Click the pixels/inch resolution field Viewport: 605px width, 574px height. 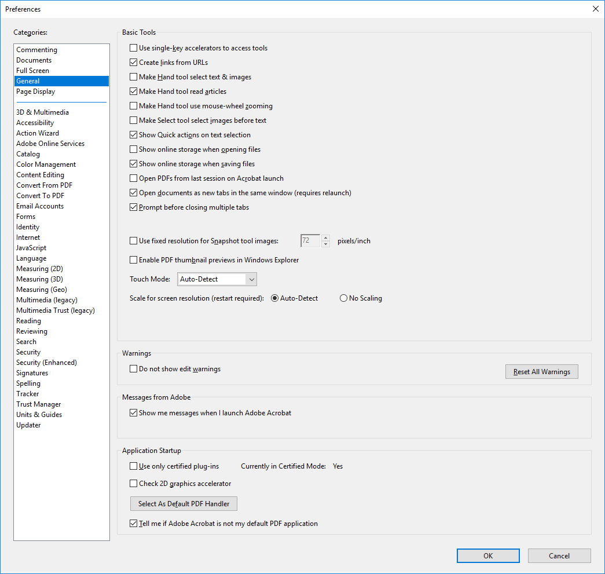310,240
